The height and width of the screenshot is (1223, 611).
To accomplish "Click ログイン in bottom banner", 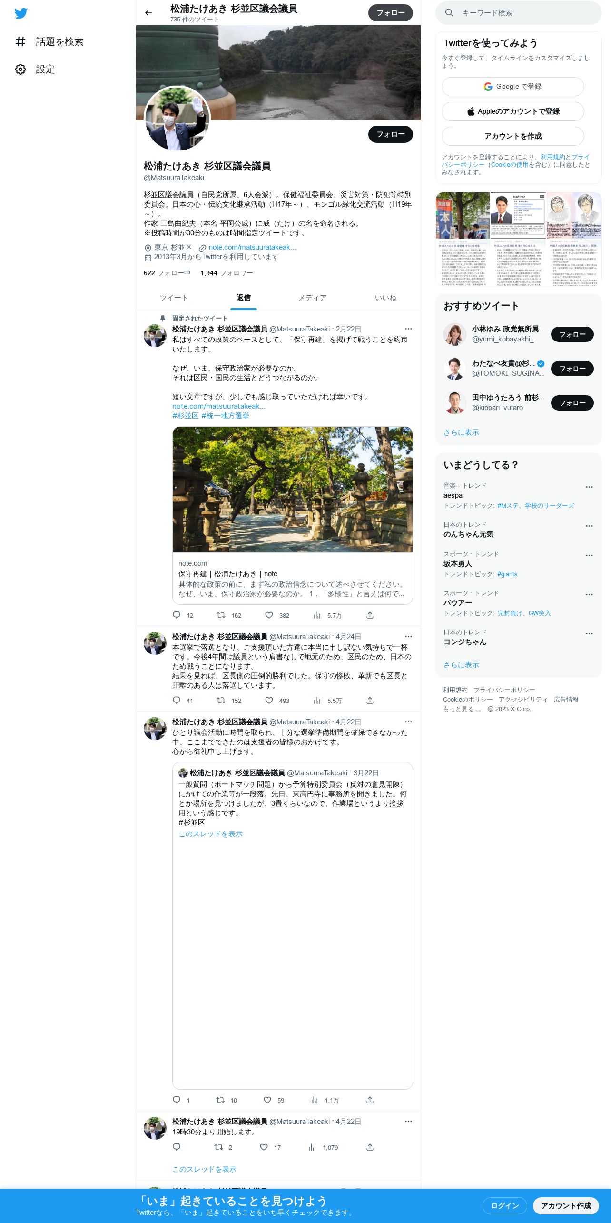I will coord(505,1205).
